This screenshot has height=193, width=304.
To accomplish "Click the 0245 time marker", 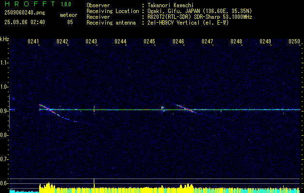I will click(149, 41).
